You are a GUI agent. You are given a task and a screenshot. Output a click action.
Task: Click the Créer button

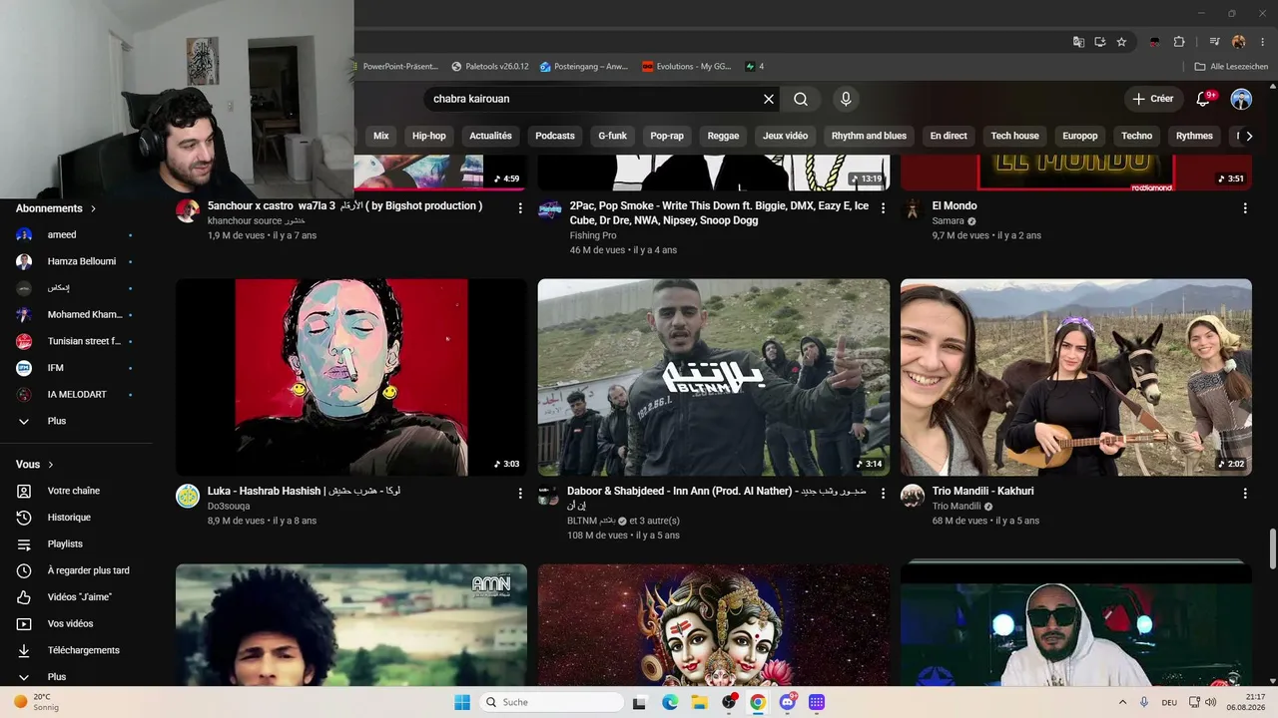tap(1153, 99)
